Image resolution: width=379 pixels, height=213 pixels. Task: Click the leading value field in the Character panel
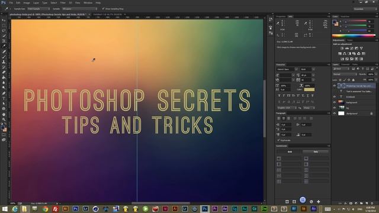pos(307,75)
